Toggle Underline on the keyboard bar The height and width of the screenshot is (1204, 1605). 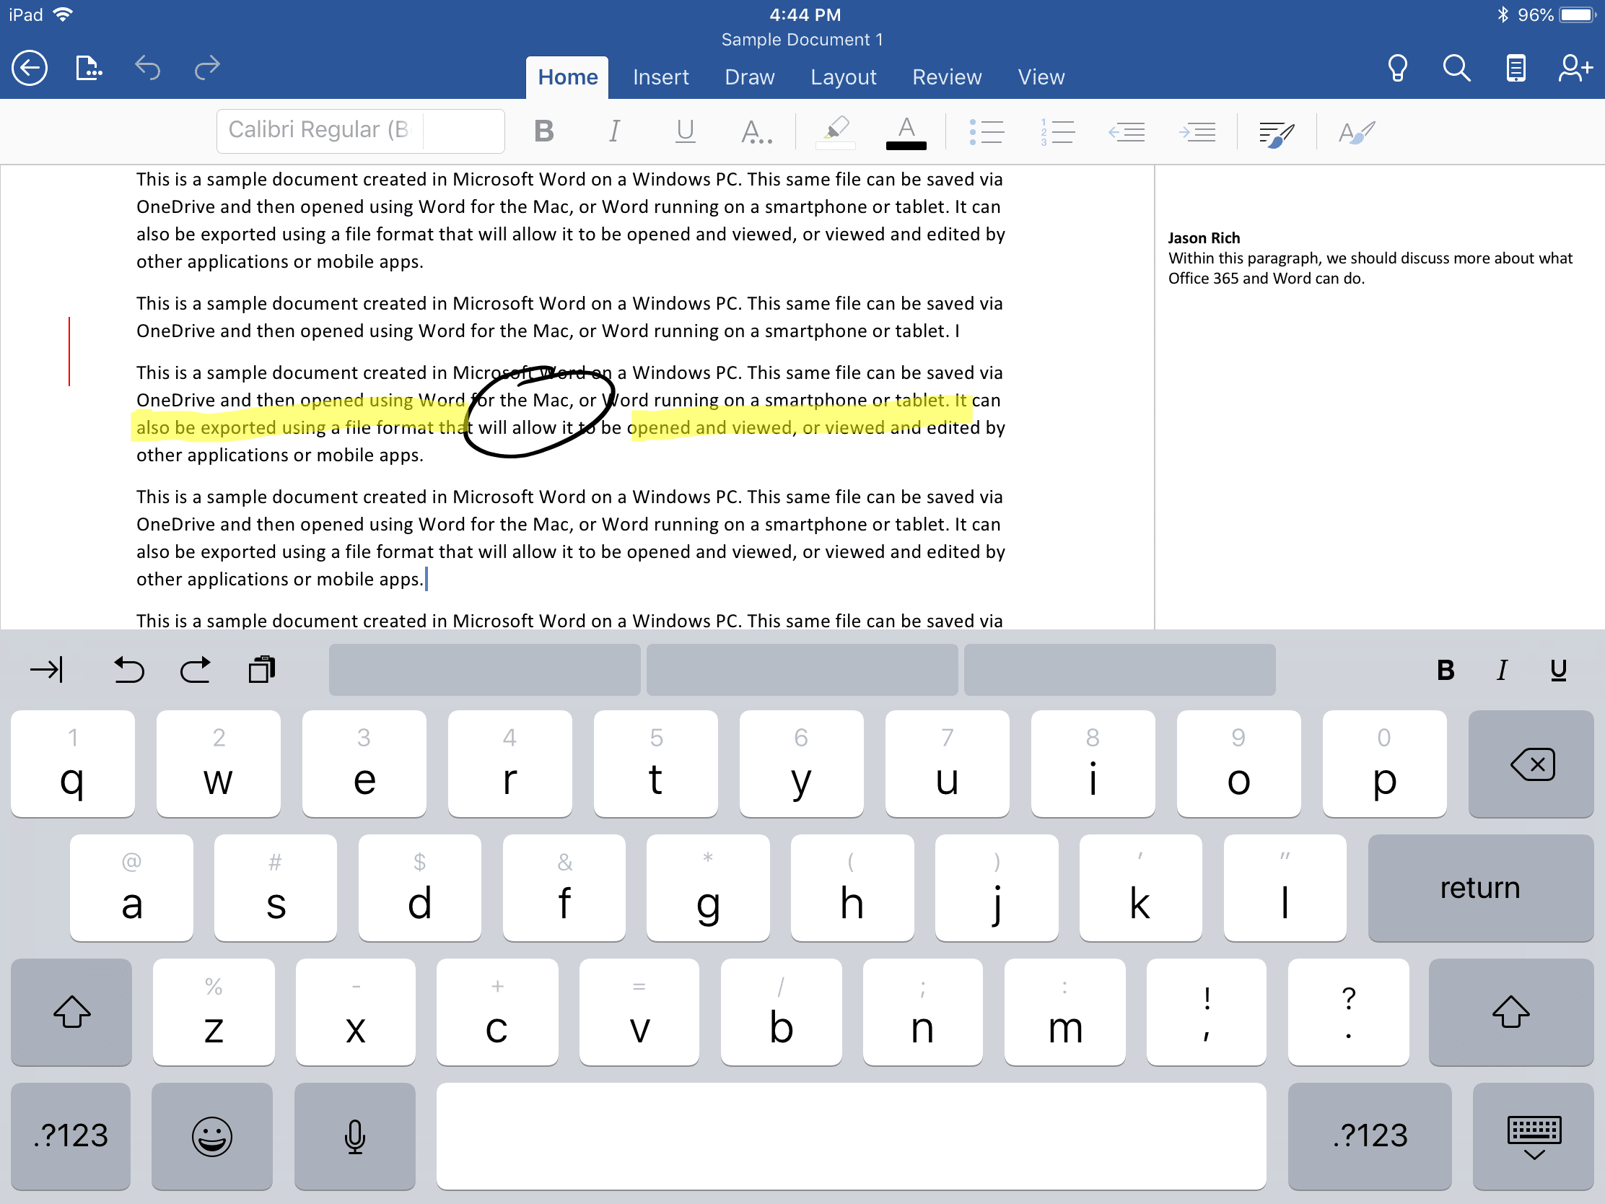coord(1558,670)
